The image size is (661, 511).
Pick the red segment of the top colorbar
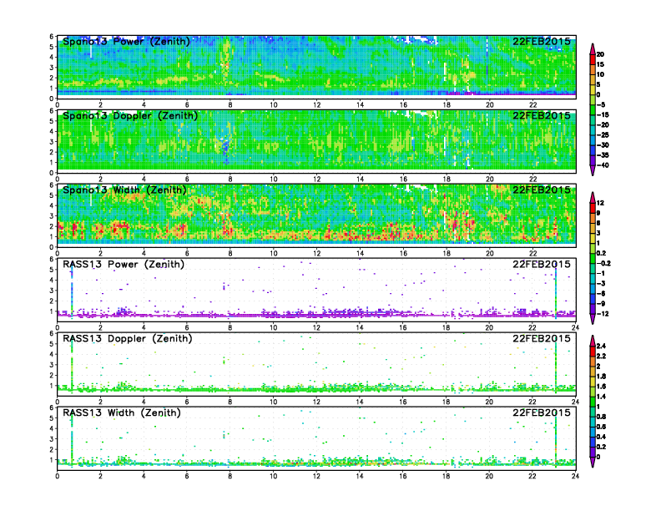pos(593,59)
